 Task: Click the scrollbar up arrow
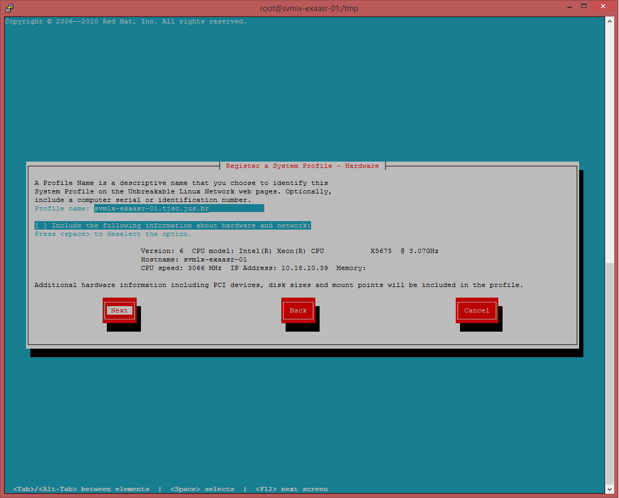(x=610, y=22)
